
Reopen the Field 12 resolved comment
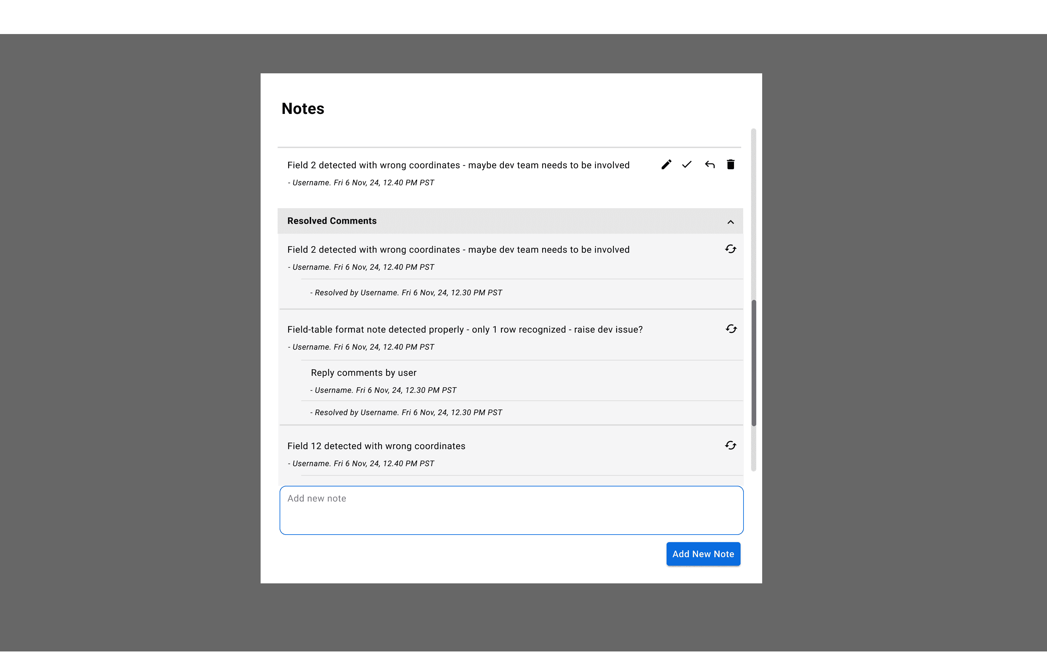coord(730,445)
